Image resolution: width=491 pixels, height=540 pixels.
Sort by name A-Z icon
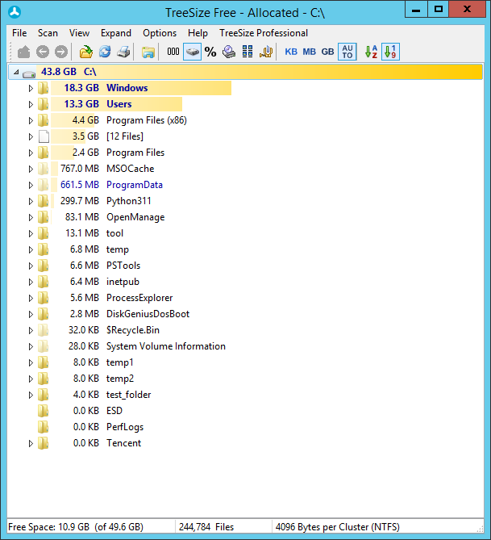(371, 52)
